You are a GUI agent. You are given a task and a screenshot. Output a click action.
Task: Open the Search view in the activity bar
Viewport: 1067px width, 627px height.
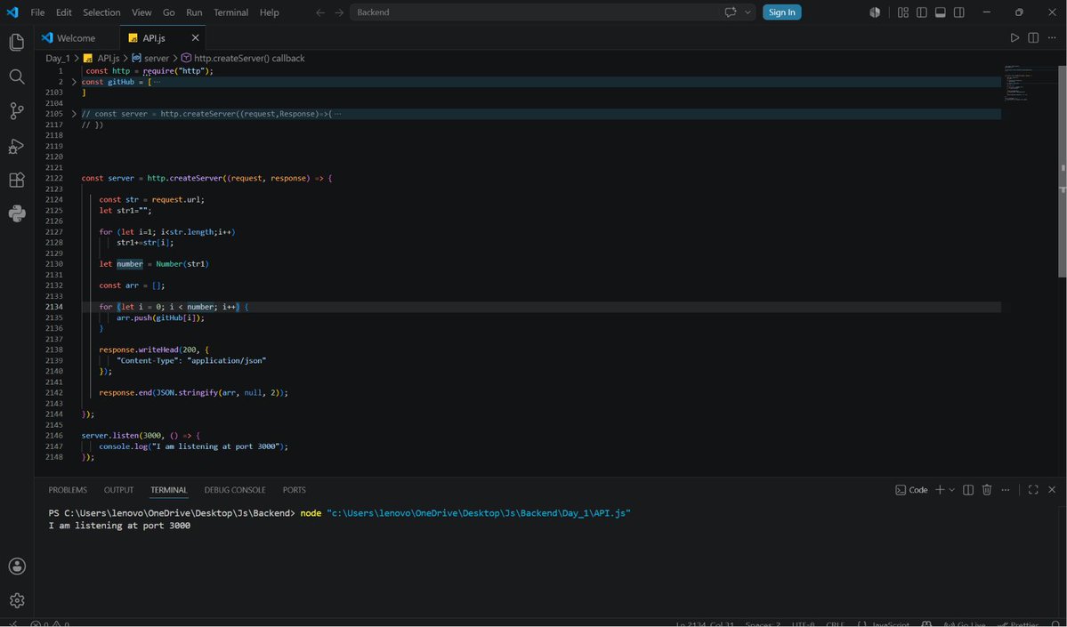coord(17,76)
